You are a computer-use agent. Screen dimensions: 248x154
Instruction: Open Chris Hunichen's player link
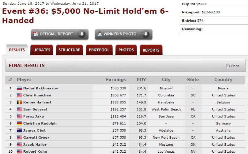click(x=37, y=95)
